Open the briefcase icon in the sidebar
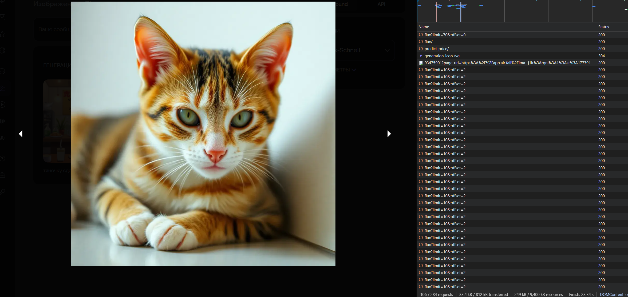 tap(2, 175)
